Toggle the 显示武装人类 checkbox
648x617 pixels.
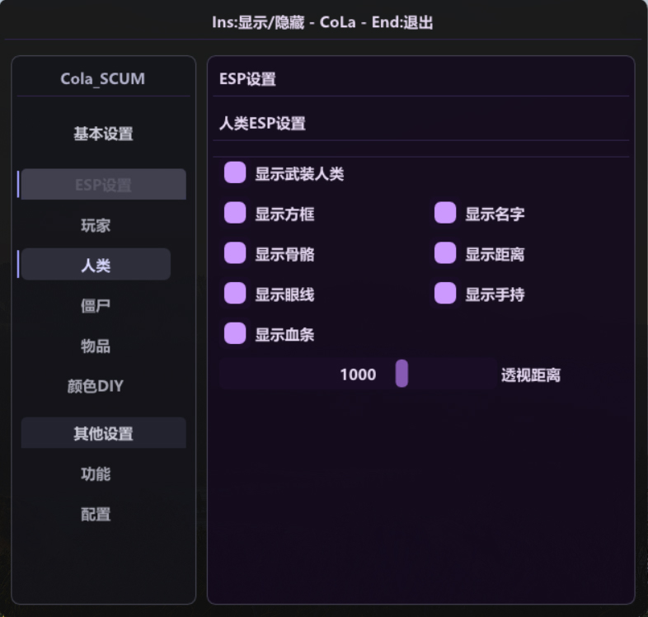point(235,172)
